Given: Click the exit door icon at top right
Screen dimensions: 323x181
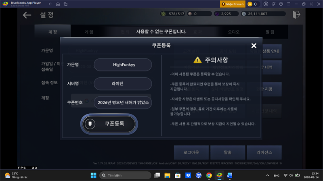Looking at the screenshot, I should point(296,15).
